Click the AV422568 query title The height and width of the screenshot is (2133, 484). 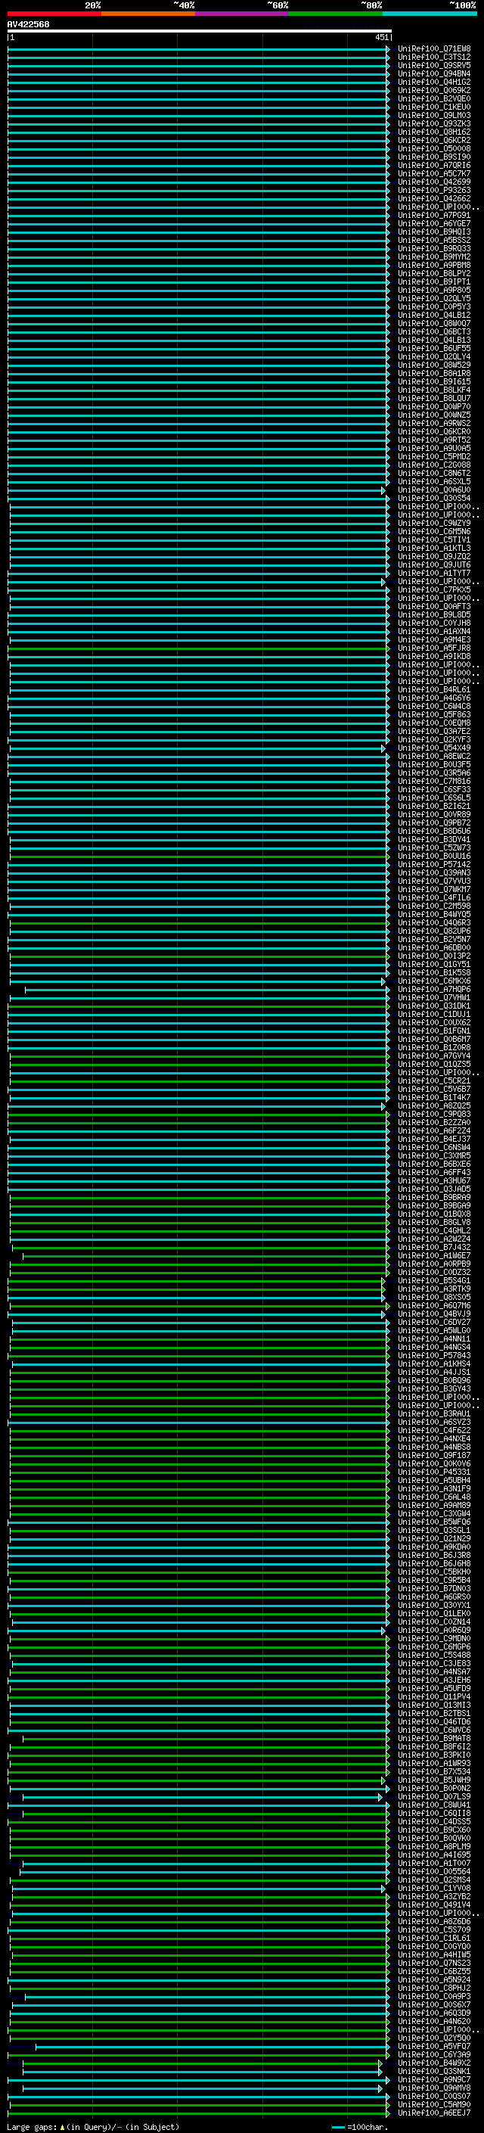[28, 24]
